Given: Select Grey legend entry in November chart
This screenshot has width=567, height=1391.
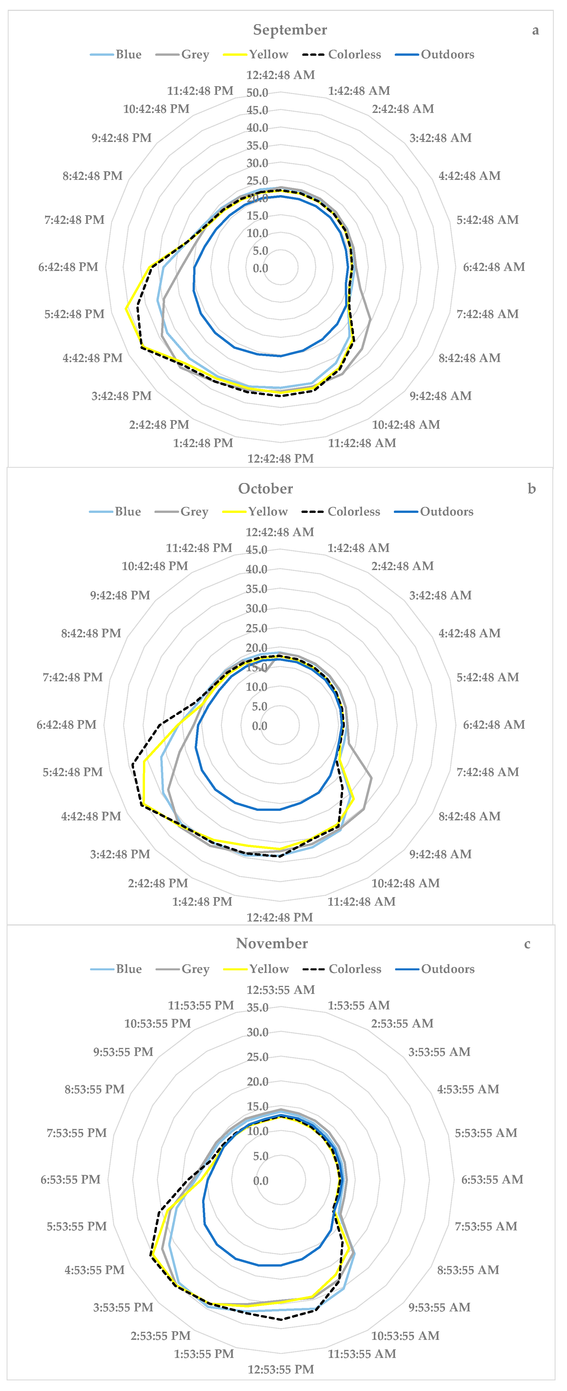Looking at the screenshot, I should (195, 969).
